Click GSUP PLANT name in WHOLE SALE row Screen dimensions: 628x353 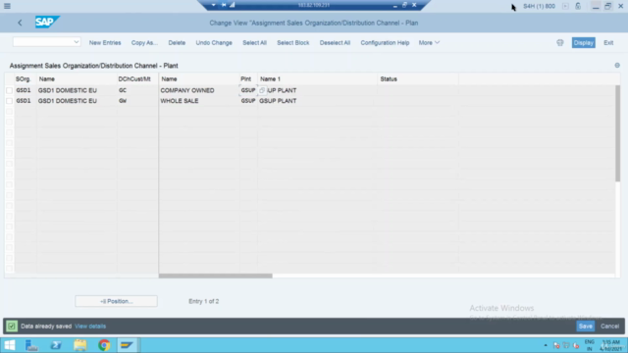pos(278,101)
